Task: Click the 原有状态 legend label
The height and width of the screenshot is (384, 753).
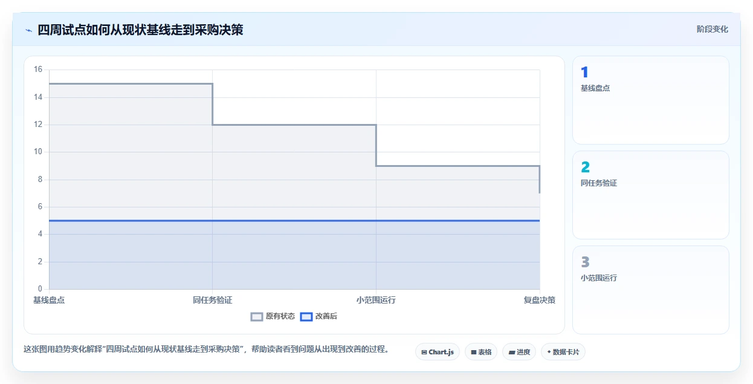Action: 280,316
